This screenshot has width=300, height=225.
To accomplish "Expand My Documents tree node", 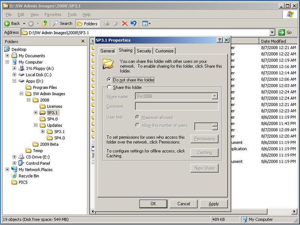I will [7, 55].
